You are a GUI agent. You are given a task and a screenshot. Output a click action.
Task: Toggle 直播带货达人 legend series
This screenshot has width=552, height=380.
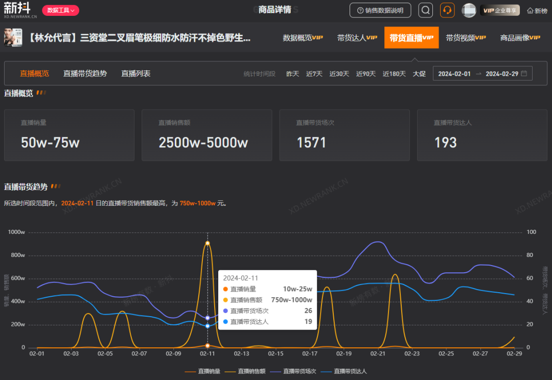343,371
